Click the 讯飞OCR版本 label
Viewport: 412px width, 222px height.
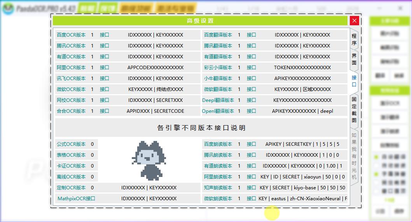71,78
